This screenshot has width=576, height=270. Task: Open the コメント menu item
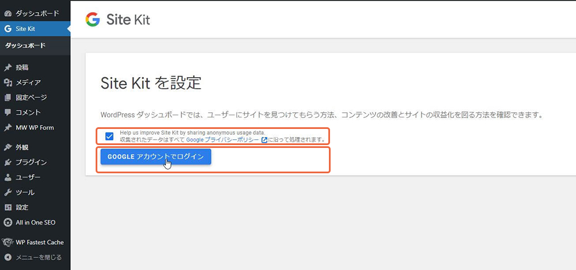pyautogui.click(x=35, y=112)
